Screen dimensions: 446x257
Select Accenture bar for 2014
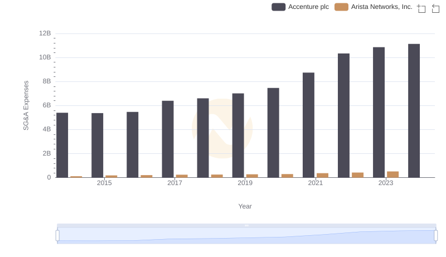coord(62,145)
